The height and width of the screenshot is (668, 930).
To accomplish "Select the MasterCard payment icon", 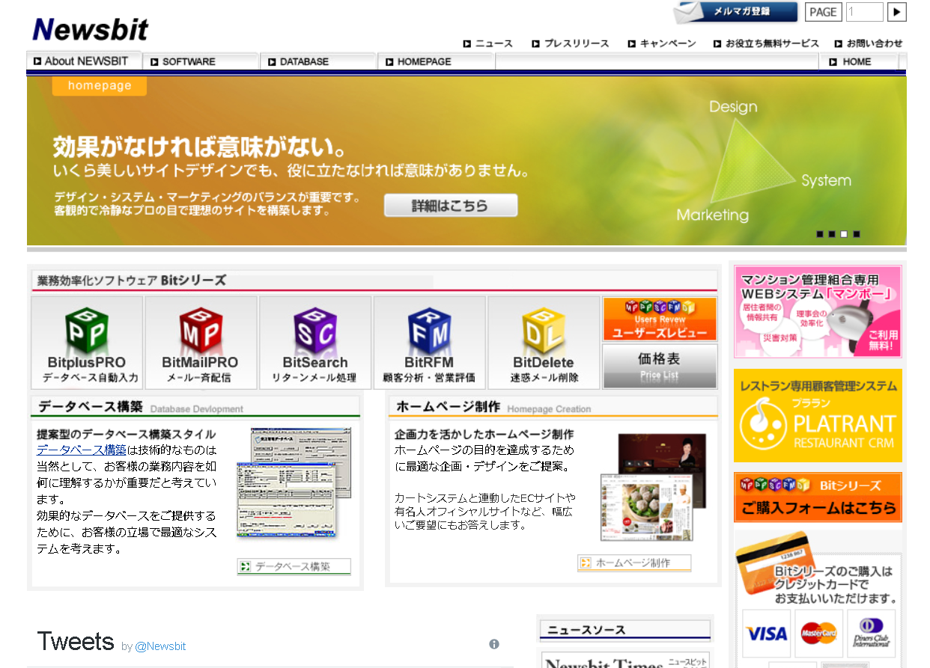I will point(818,634).
